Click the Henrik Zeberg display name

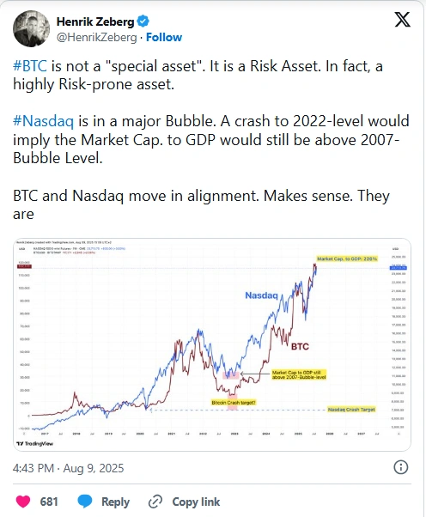pos(95,21)
